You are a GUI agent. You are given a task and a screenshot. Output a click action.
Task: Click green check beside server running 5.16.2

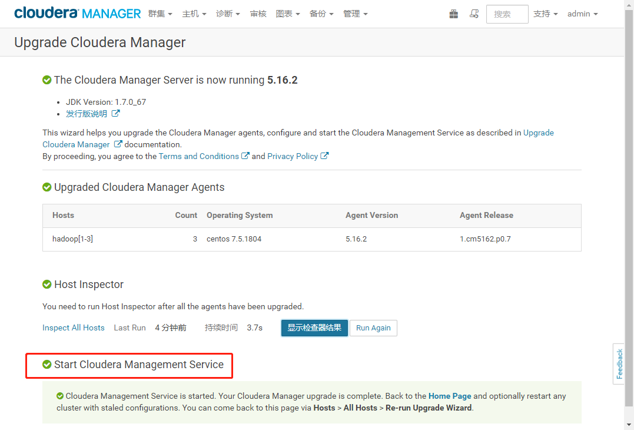coord(47,80)
